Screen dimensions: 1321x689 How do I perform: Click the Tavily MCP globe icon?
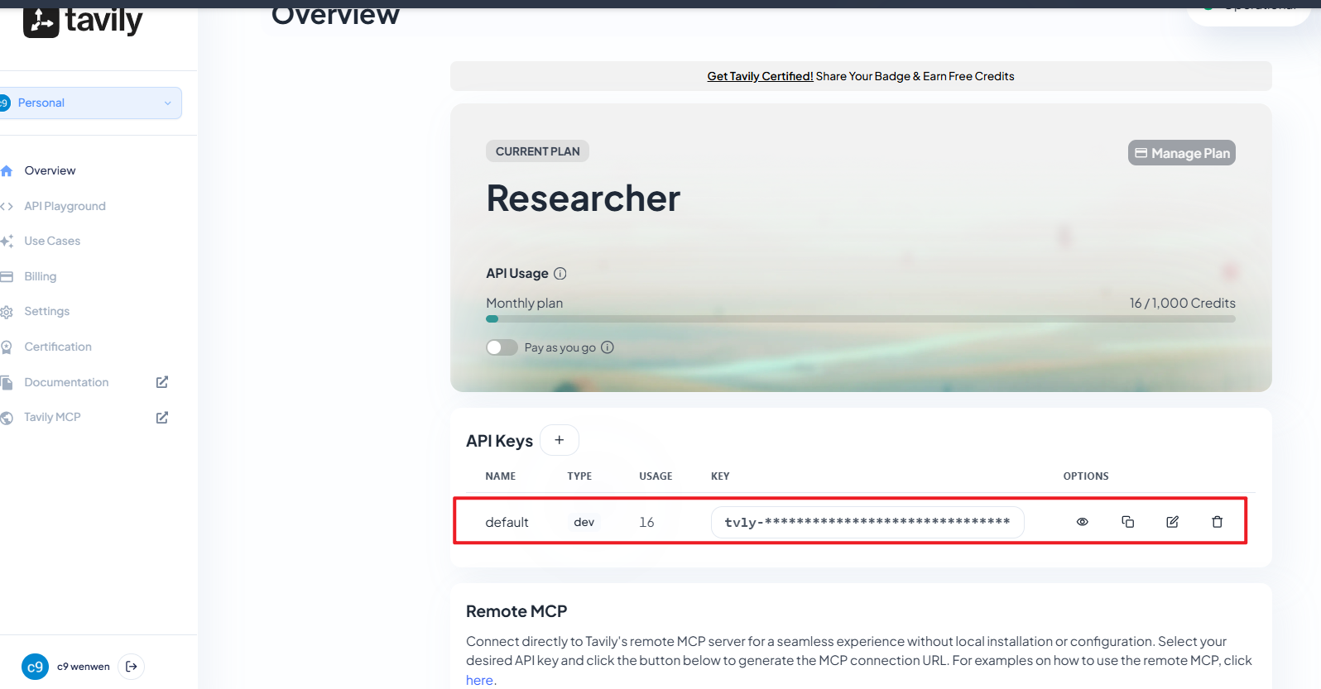[7, 418]
